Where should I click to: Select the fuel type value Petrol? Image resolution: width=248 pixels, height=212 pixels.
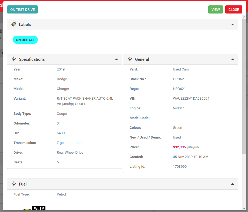click(x=61, y=194)
